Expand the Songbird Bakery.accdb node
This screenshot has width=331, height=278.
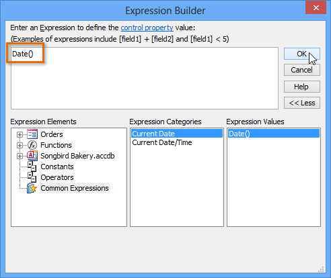pos(20,156)
